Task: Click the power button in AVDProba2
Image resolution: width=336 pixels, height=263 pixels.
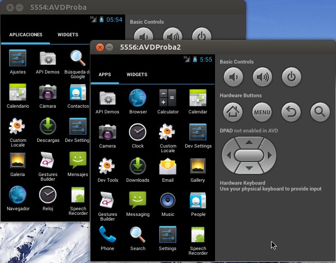Action: 291,77
